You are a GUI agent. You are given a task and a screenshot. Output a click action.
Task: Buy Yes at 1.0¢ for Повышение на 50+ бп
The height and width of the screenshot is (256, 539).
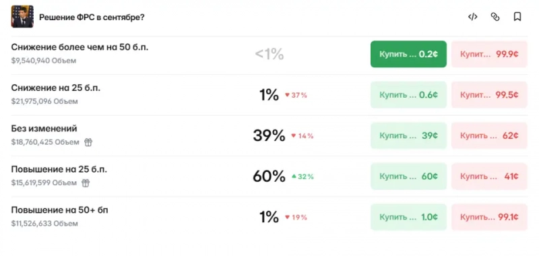(408, 217)
